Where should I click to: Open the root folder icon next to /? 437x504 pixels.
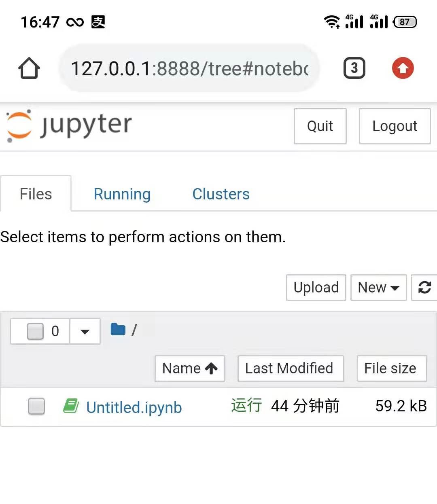118,329
